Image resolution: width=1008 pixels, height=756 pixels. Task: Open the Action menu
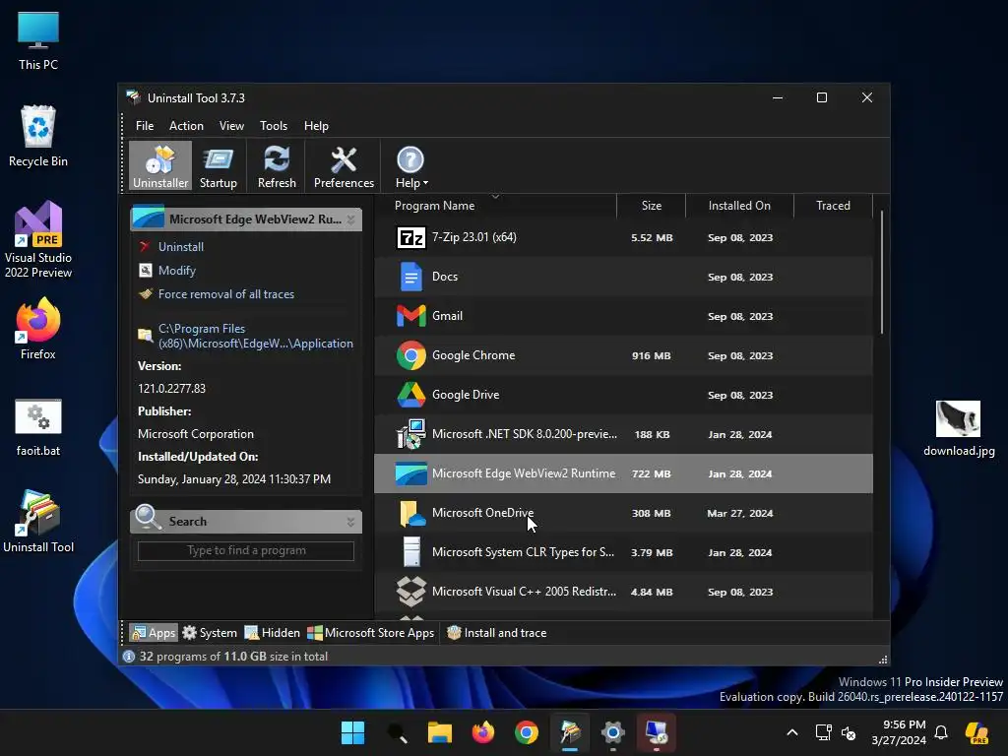[x=186, y=126]
